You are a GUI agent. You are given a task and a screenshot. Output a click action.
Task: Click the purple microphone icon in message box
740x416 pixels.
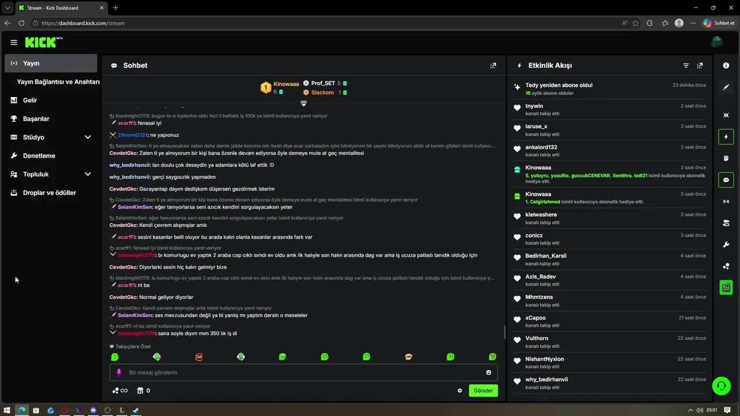pyautogui.click(x=119, y=373)
